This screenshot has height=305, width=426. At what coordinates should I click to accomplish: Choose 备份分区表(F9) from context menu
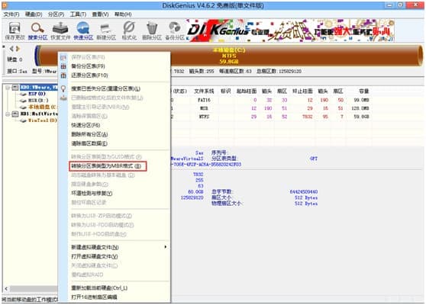pyautogui.click(x=88, y=66)
